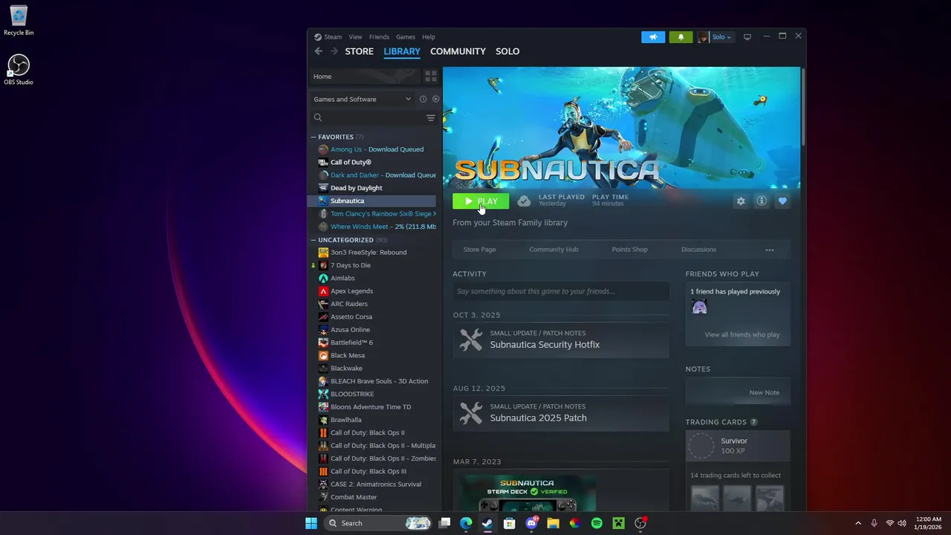Click the Steam logo menu

[328, 37]
